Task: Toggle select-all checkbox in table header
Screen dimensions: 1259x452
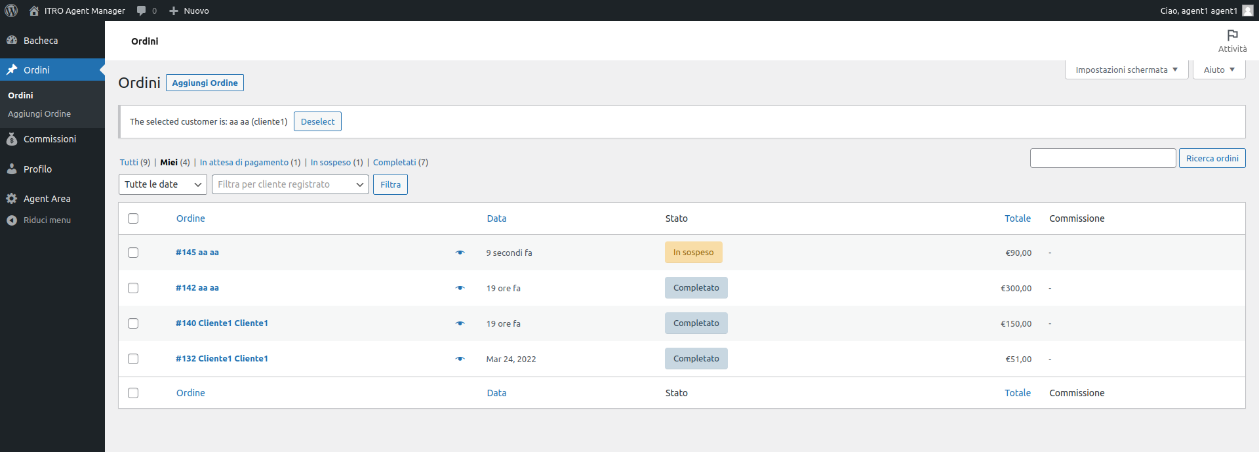Action: pyautogui.click(x=133, y=218)
